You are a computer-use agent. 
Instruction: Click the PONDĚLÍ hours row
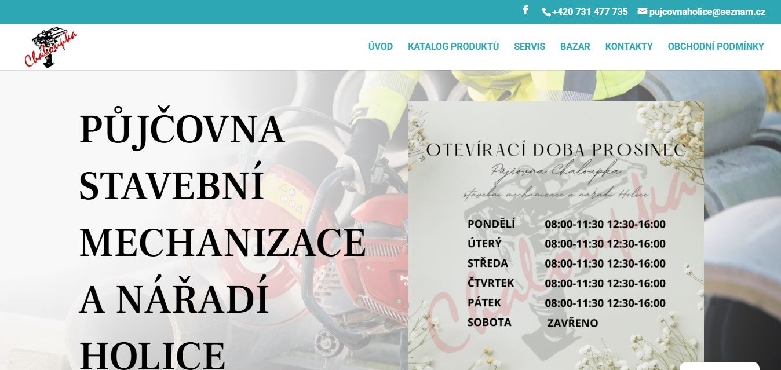click(566, 224)
